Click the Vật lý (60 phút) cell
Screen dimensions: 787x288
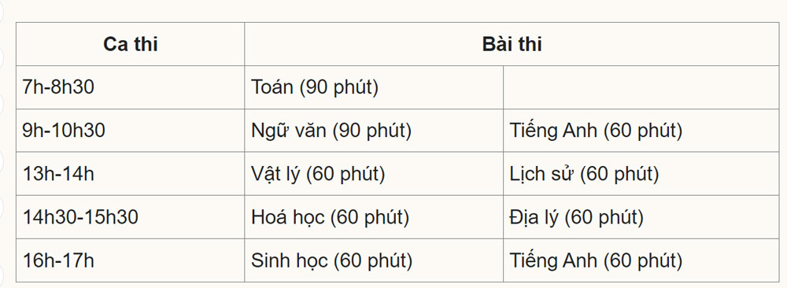click(374, 174)
